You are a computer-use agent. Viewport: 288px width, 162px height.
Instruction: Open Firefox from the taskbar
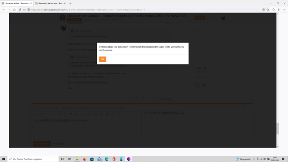pyautogui.click(x=84, y=159)
